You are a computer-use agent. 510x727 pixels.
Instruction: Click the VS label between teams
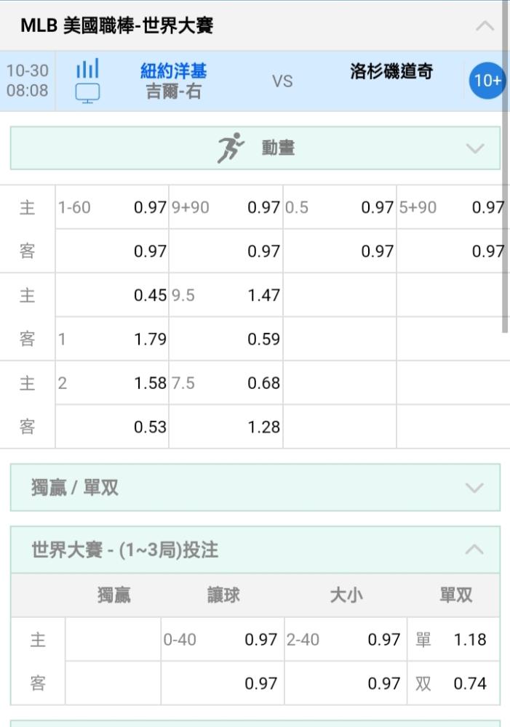(282, 81)
